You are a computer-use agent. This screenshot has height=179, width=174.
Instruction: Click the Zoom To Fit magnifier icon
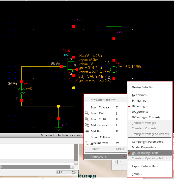pyautogui.click(x=87, y=119)
